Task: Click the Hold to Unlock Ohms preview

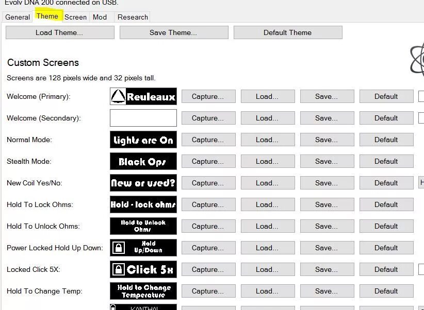Action: point(143,226)
